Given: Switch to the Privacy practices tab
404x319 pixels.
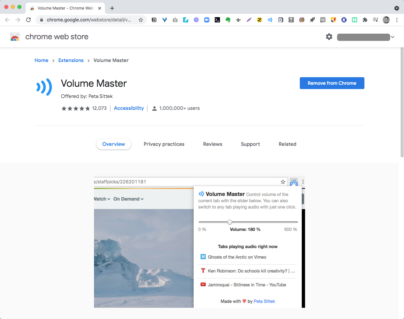Looking at the screenshot, I should coord(164,144).
